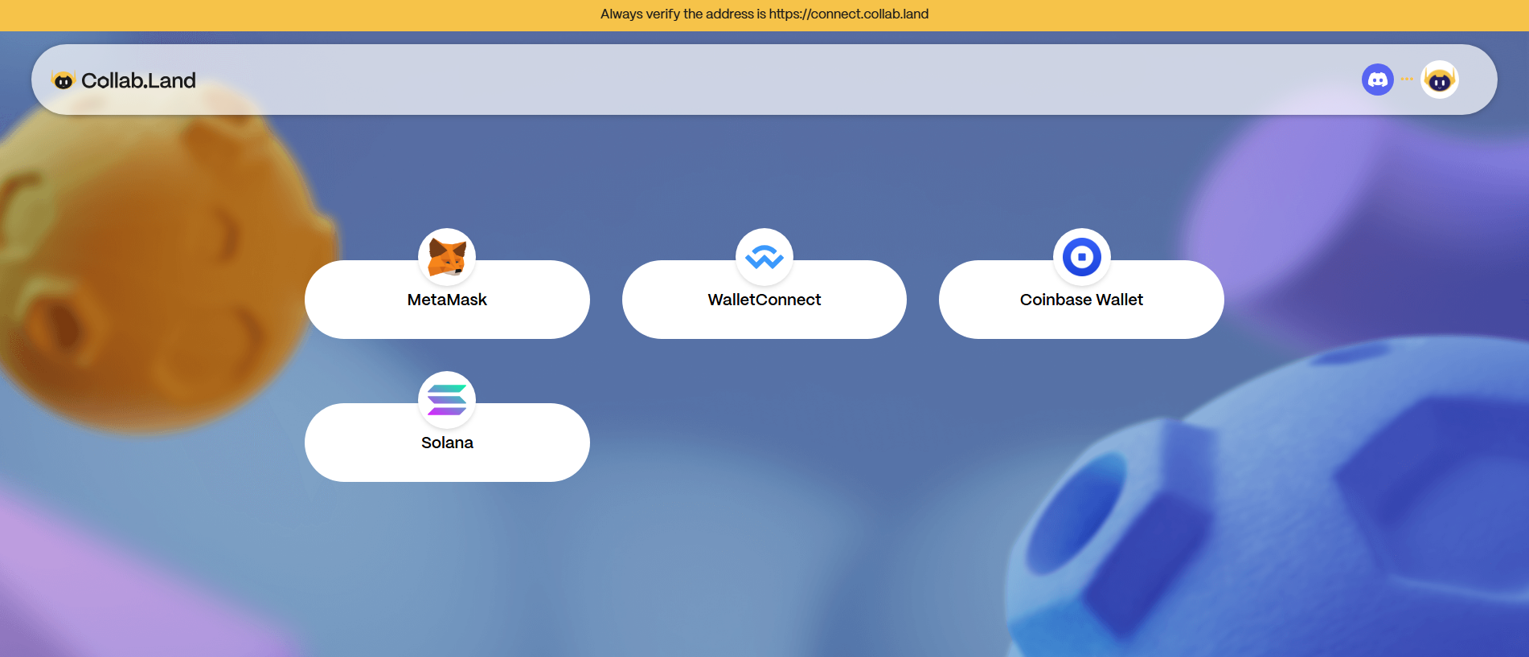Image resolution: width=1529 pixels, height=657 pixels.
Task: Click the Collab.Land logo mascot icon
Action: [63, 80]
